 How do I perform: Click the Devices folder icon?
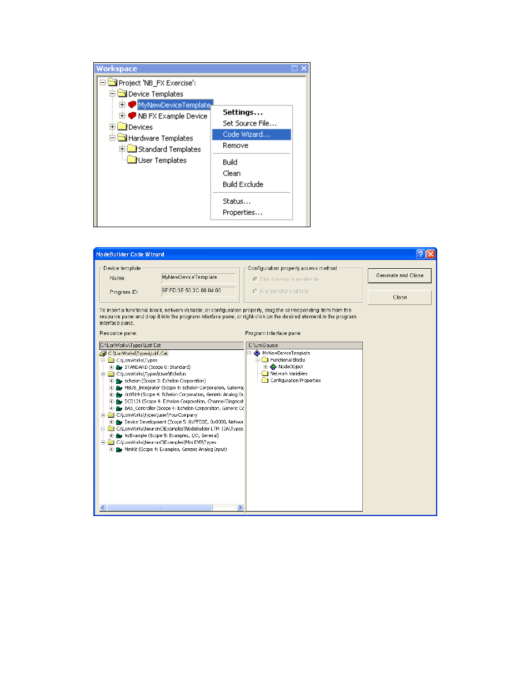pos(122,127)
